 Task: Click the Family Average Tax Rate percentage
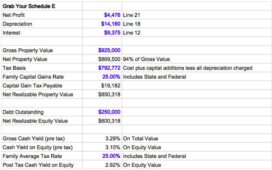111,156
